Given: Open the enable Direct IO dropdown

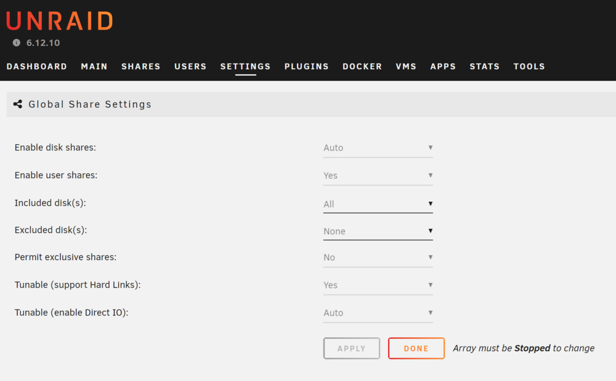Looking at the screenshot, I should point(378,313).
